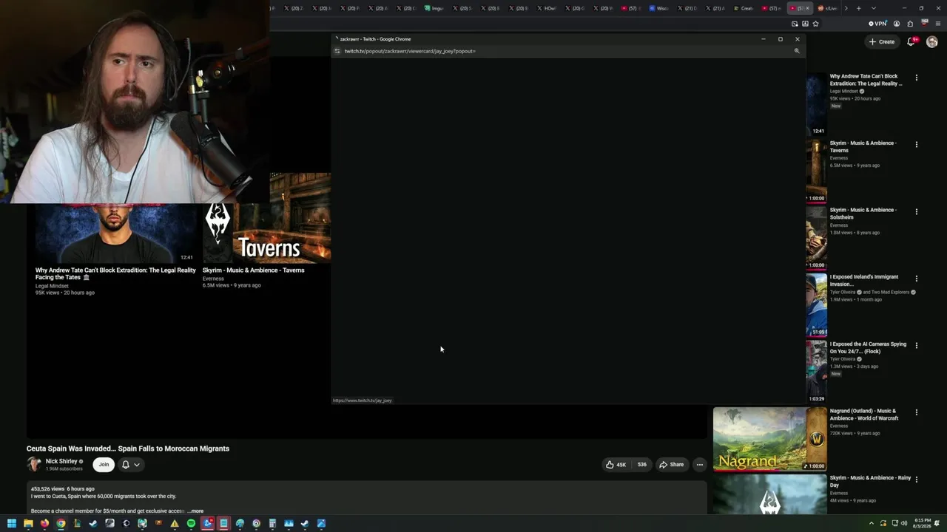Open site info icon in Twitch popout
947x532 pixels.
337,51
